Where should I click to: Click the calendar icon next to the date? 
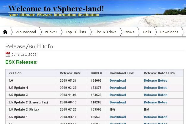pos(8,54)
